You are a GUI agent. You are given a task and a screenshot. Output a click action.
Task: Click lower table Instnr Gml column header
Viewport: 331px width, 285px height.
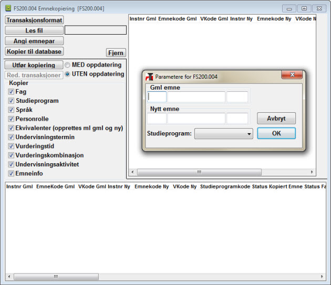[19, 187]
